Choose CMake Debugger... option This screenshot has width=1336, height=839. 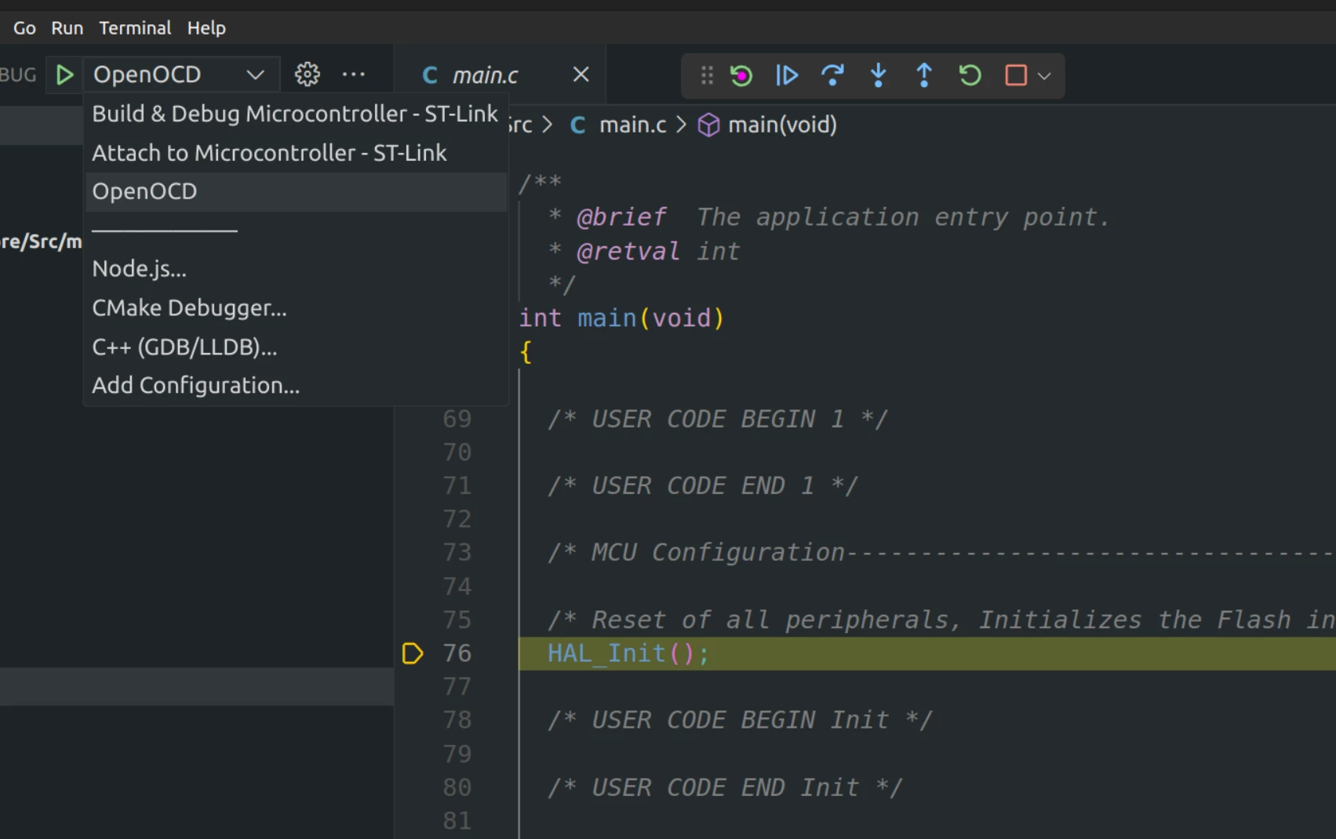(295, 308)
